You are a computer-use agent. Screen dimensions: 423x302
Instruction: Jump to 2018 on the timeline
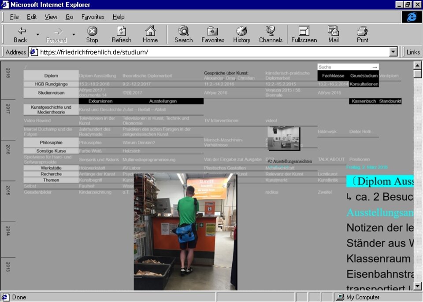pos(8,73)
